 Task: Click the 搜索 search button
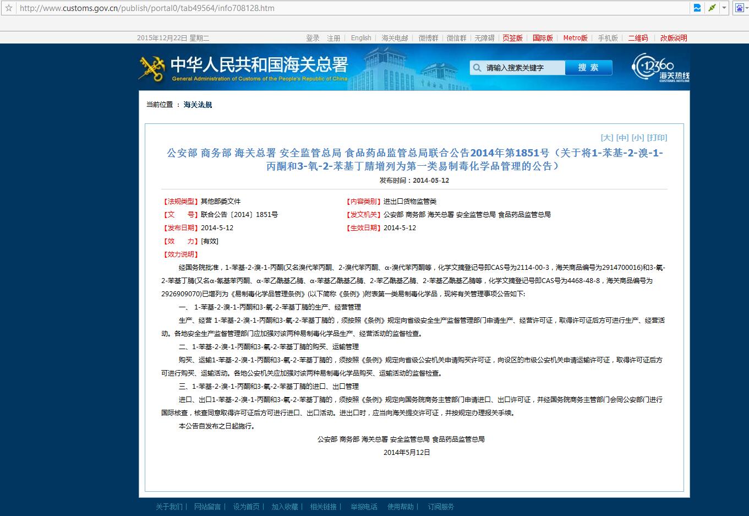point(588,68)
